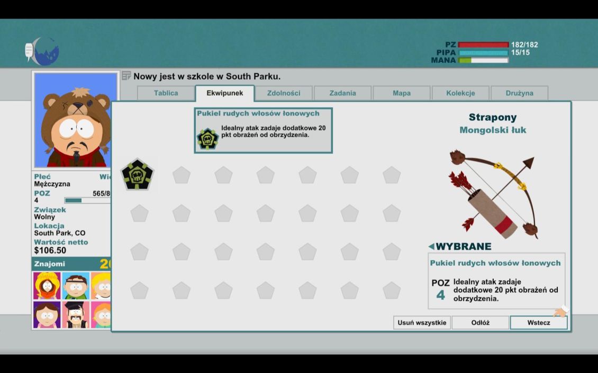Click the status 'Nowy jest w szkole w South Parku.'

click(207, 77)
